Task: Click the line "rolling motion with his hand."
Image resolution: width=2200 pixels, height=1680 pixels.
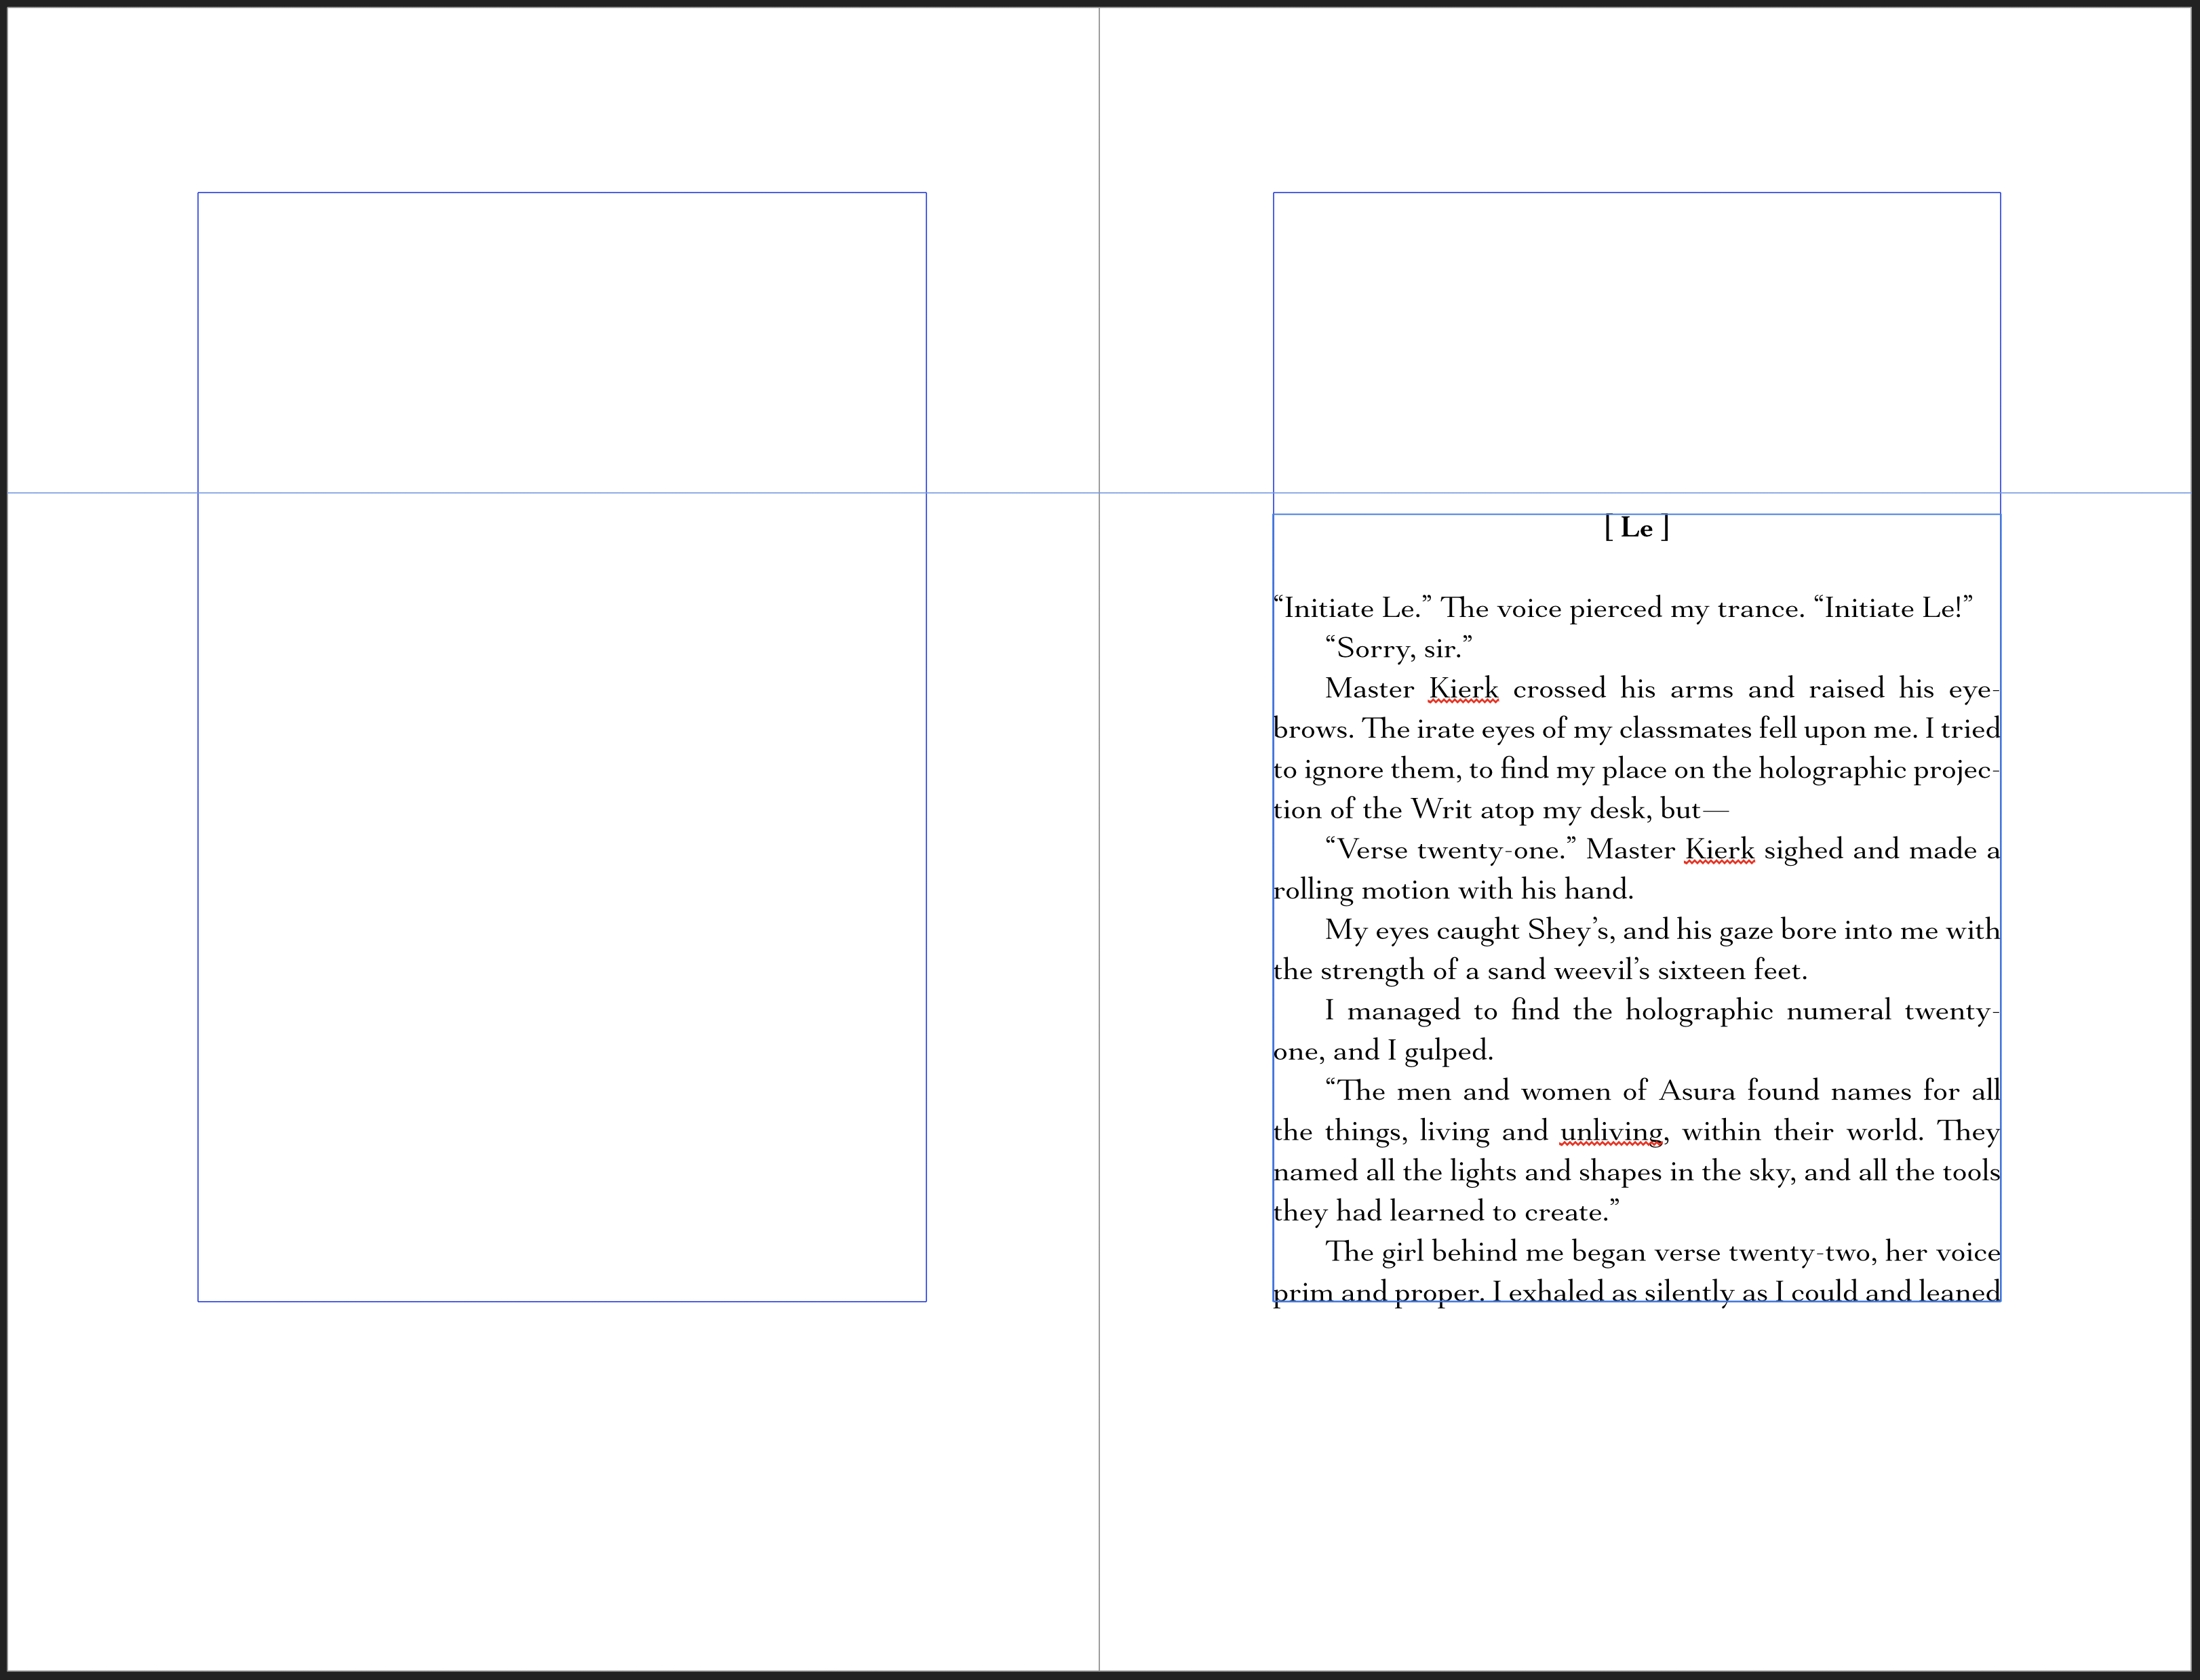Action: 1453,890
